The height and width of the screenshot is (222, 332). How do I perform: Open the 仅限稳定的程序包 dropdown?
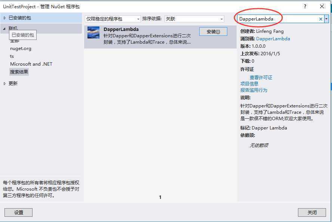(x=113, y=19)
